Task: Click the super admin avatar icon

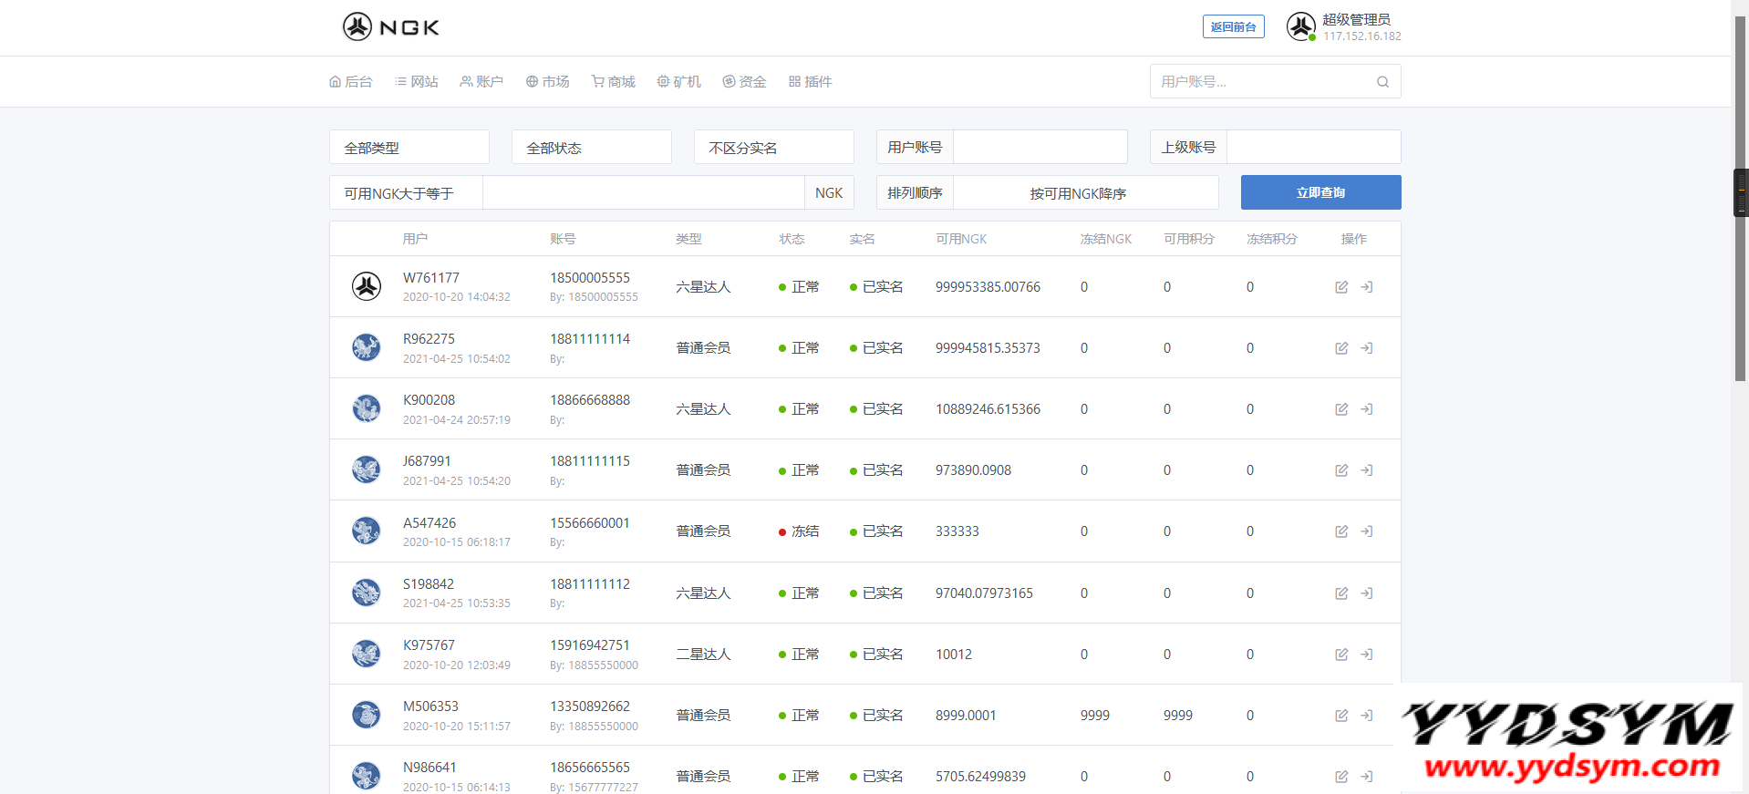Action: point(1300,26)
